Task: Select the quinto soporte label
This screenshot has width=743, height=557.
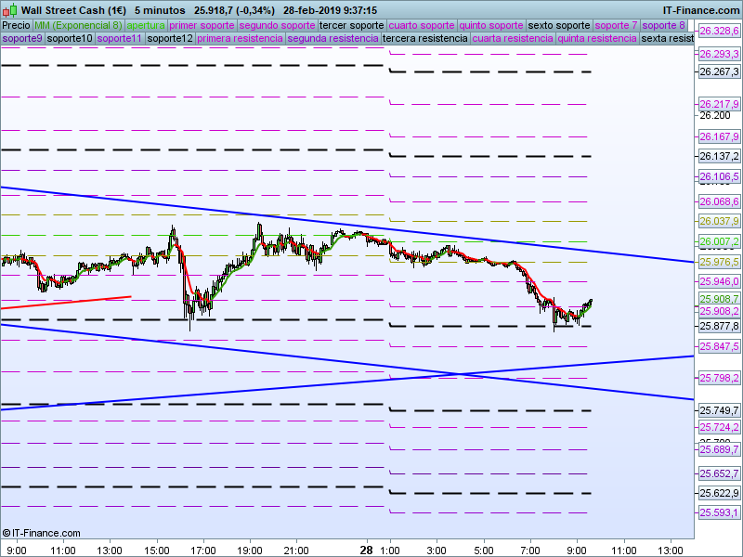Action: [x=491, y=25]
